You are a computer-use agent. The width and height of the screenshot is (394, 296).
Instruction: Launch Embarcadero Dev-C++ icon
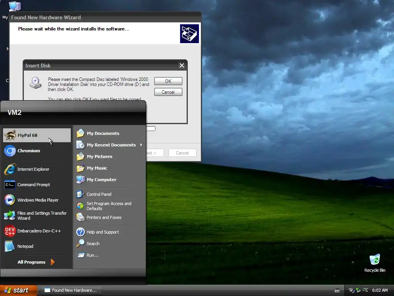click(10, 231)
